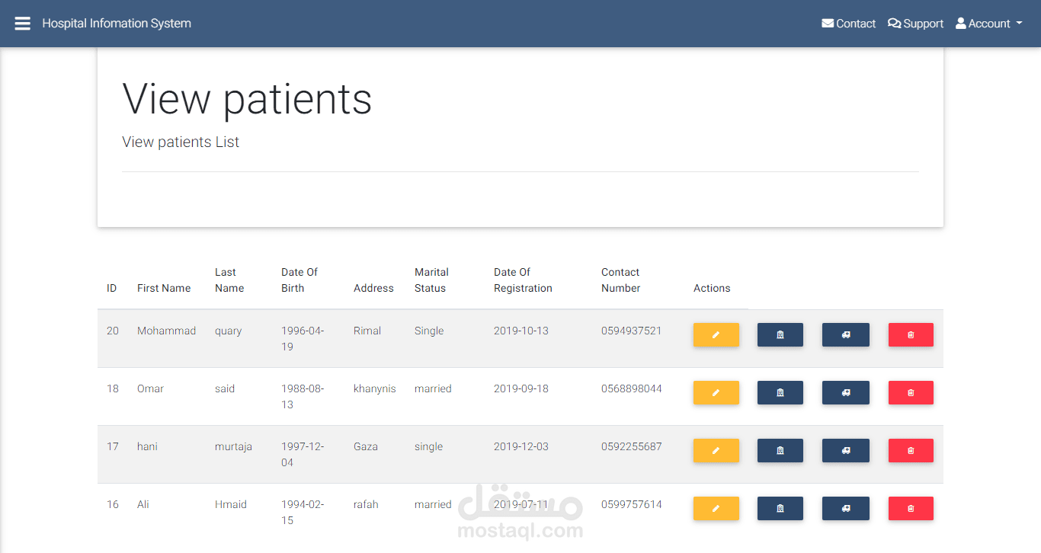Delete patient Mohammad with the red button
1041x553 pixels.
910,335
